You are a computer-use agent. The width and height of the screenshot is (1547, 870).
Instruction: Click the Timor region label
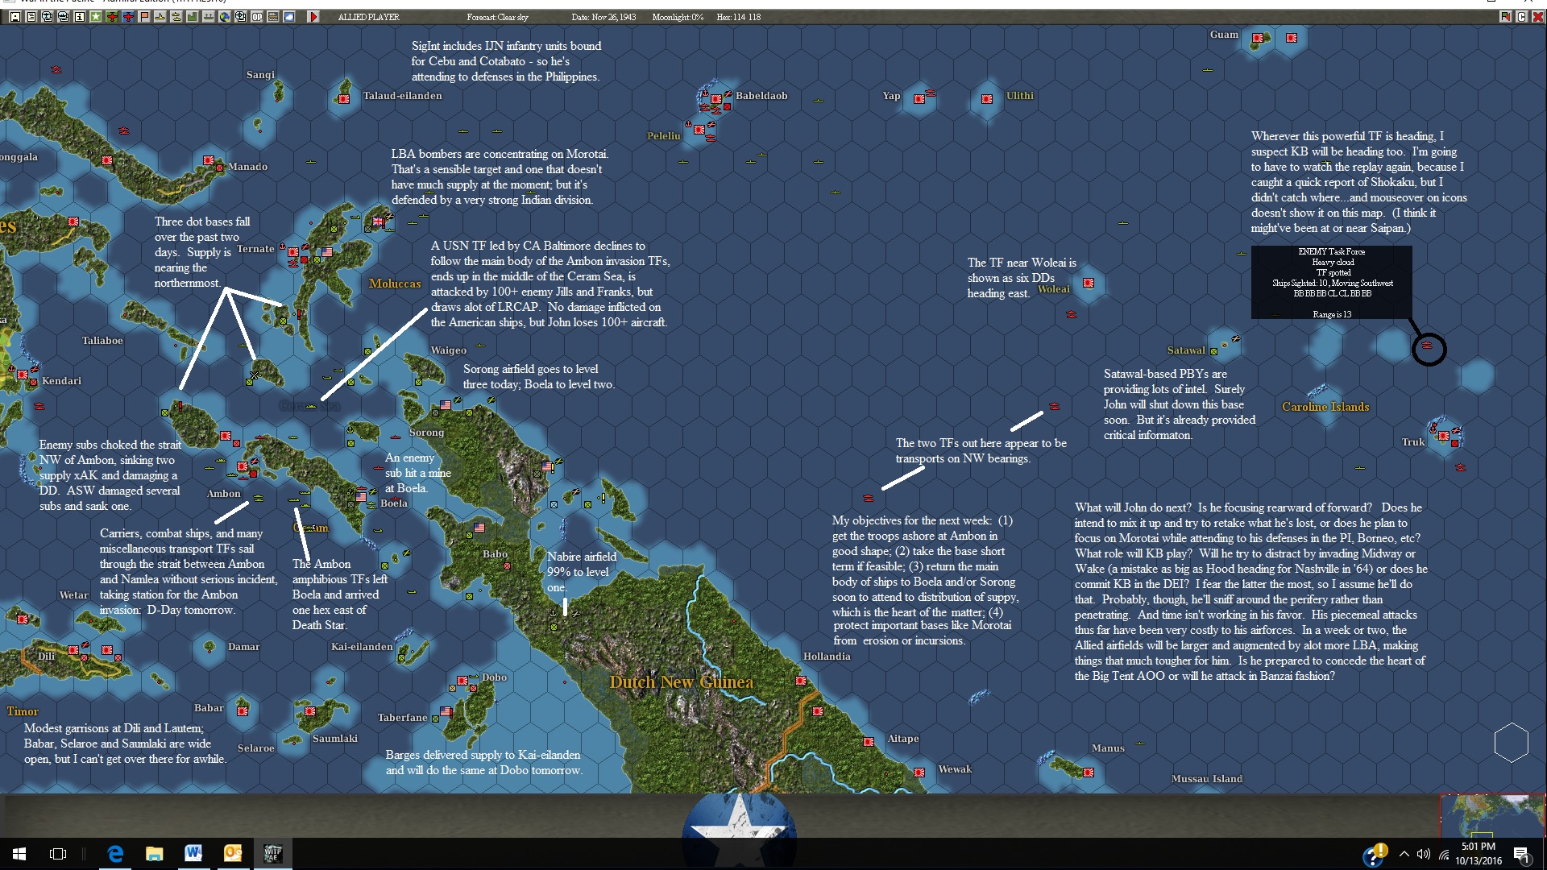(23, 711)
